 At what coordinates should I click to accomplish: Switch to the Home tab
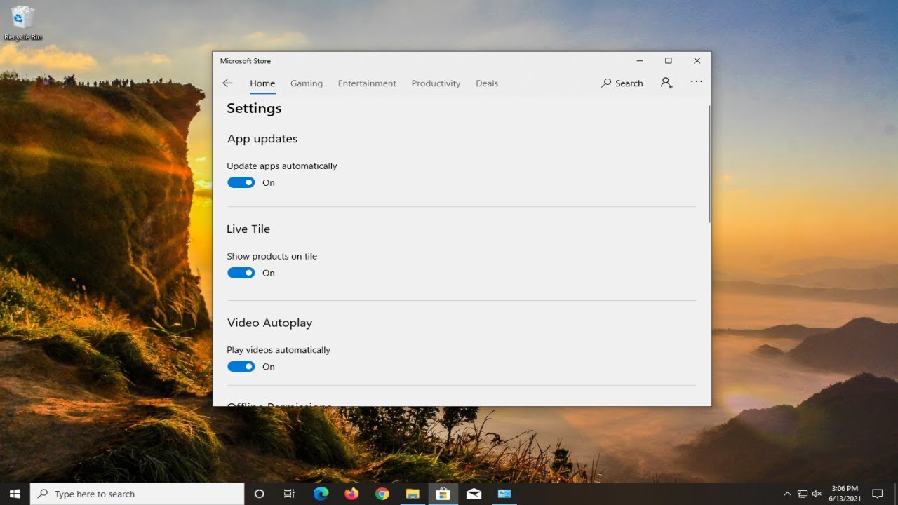click(262, 83)
